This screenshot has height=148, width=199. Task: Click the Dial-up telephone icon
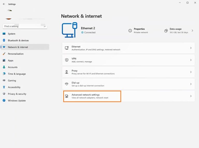pos(67,84)
